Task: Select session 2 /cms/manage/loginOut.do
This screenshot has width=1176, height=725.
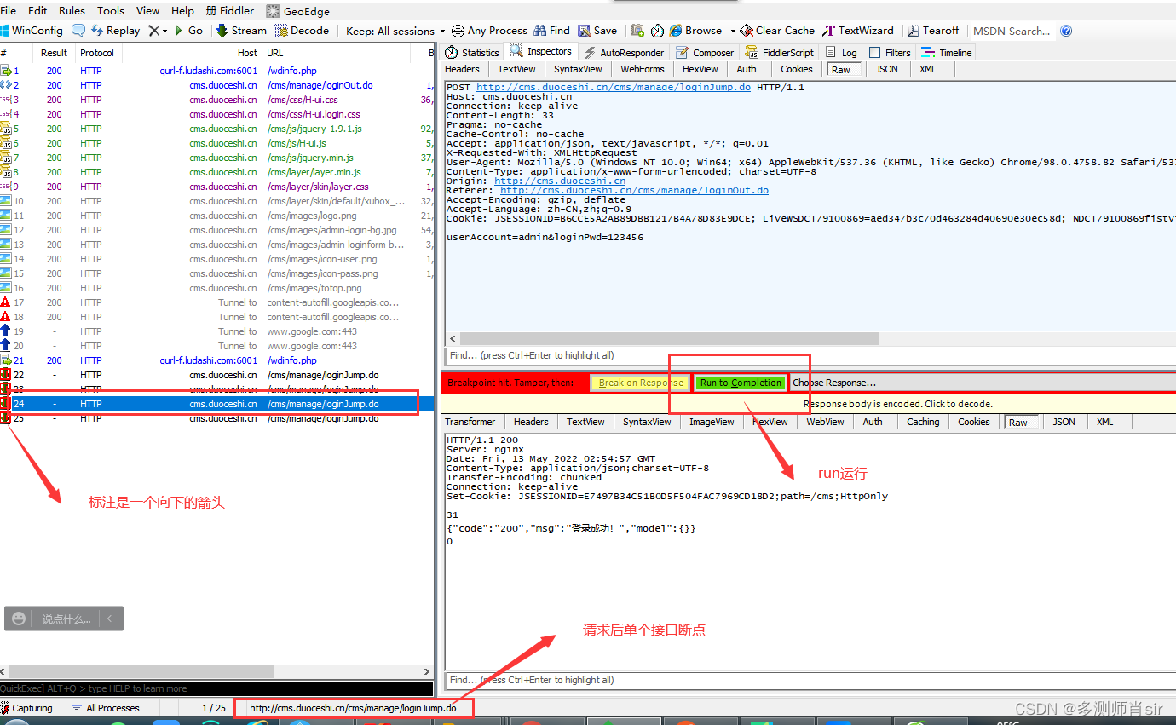Action: 216,85
